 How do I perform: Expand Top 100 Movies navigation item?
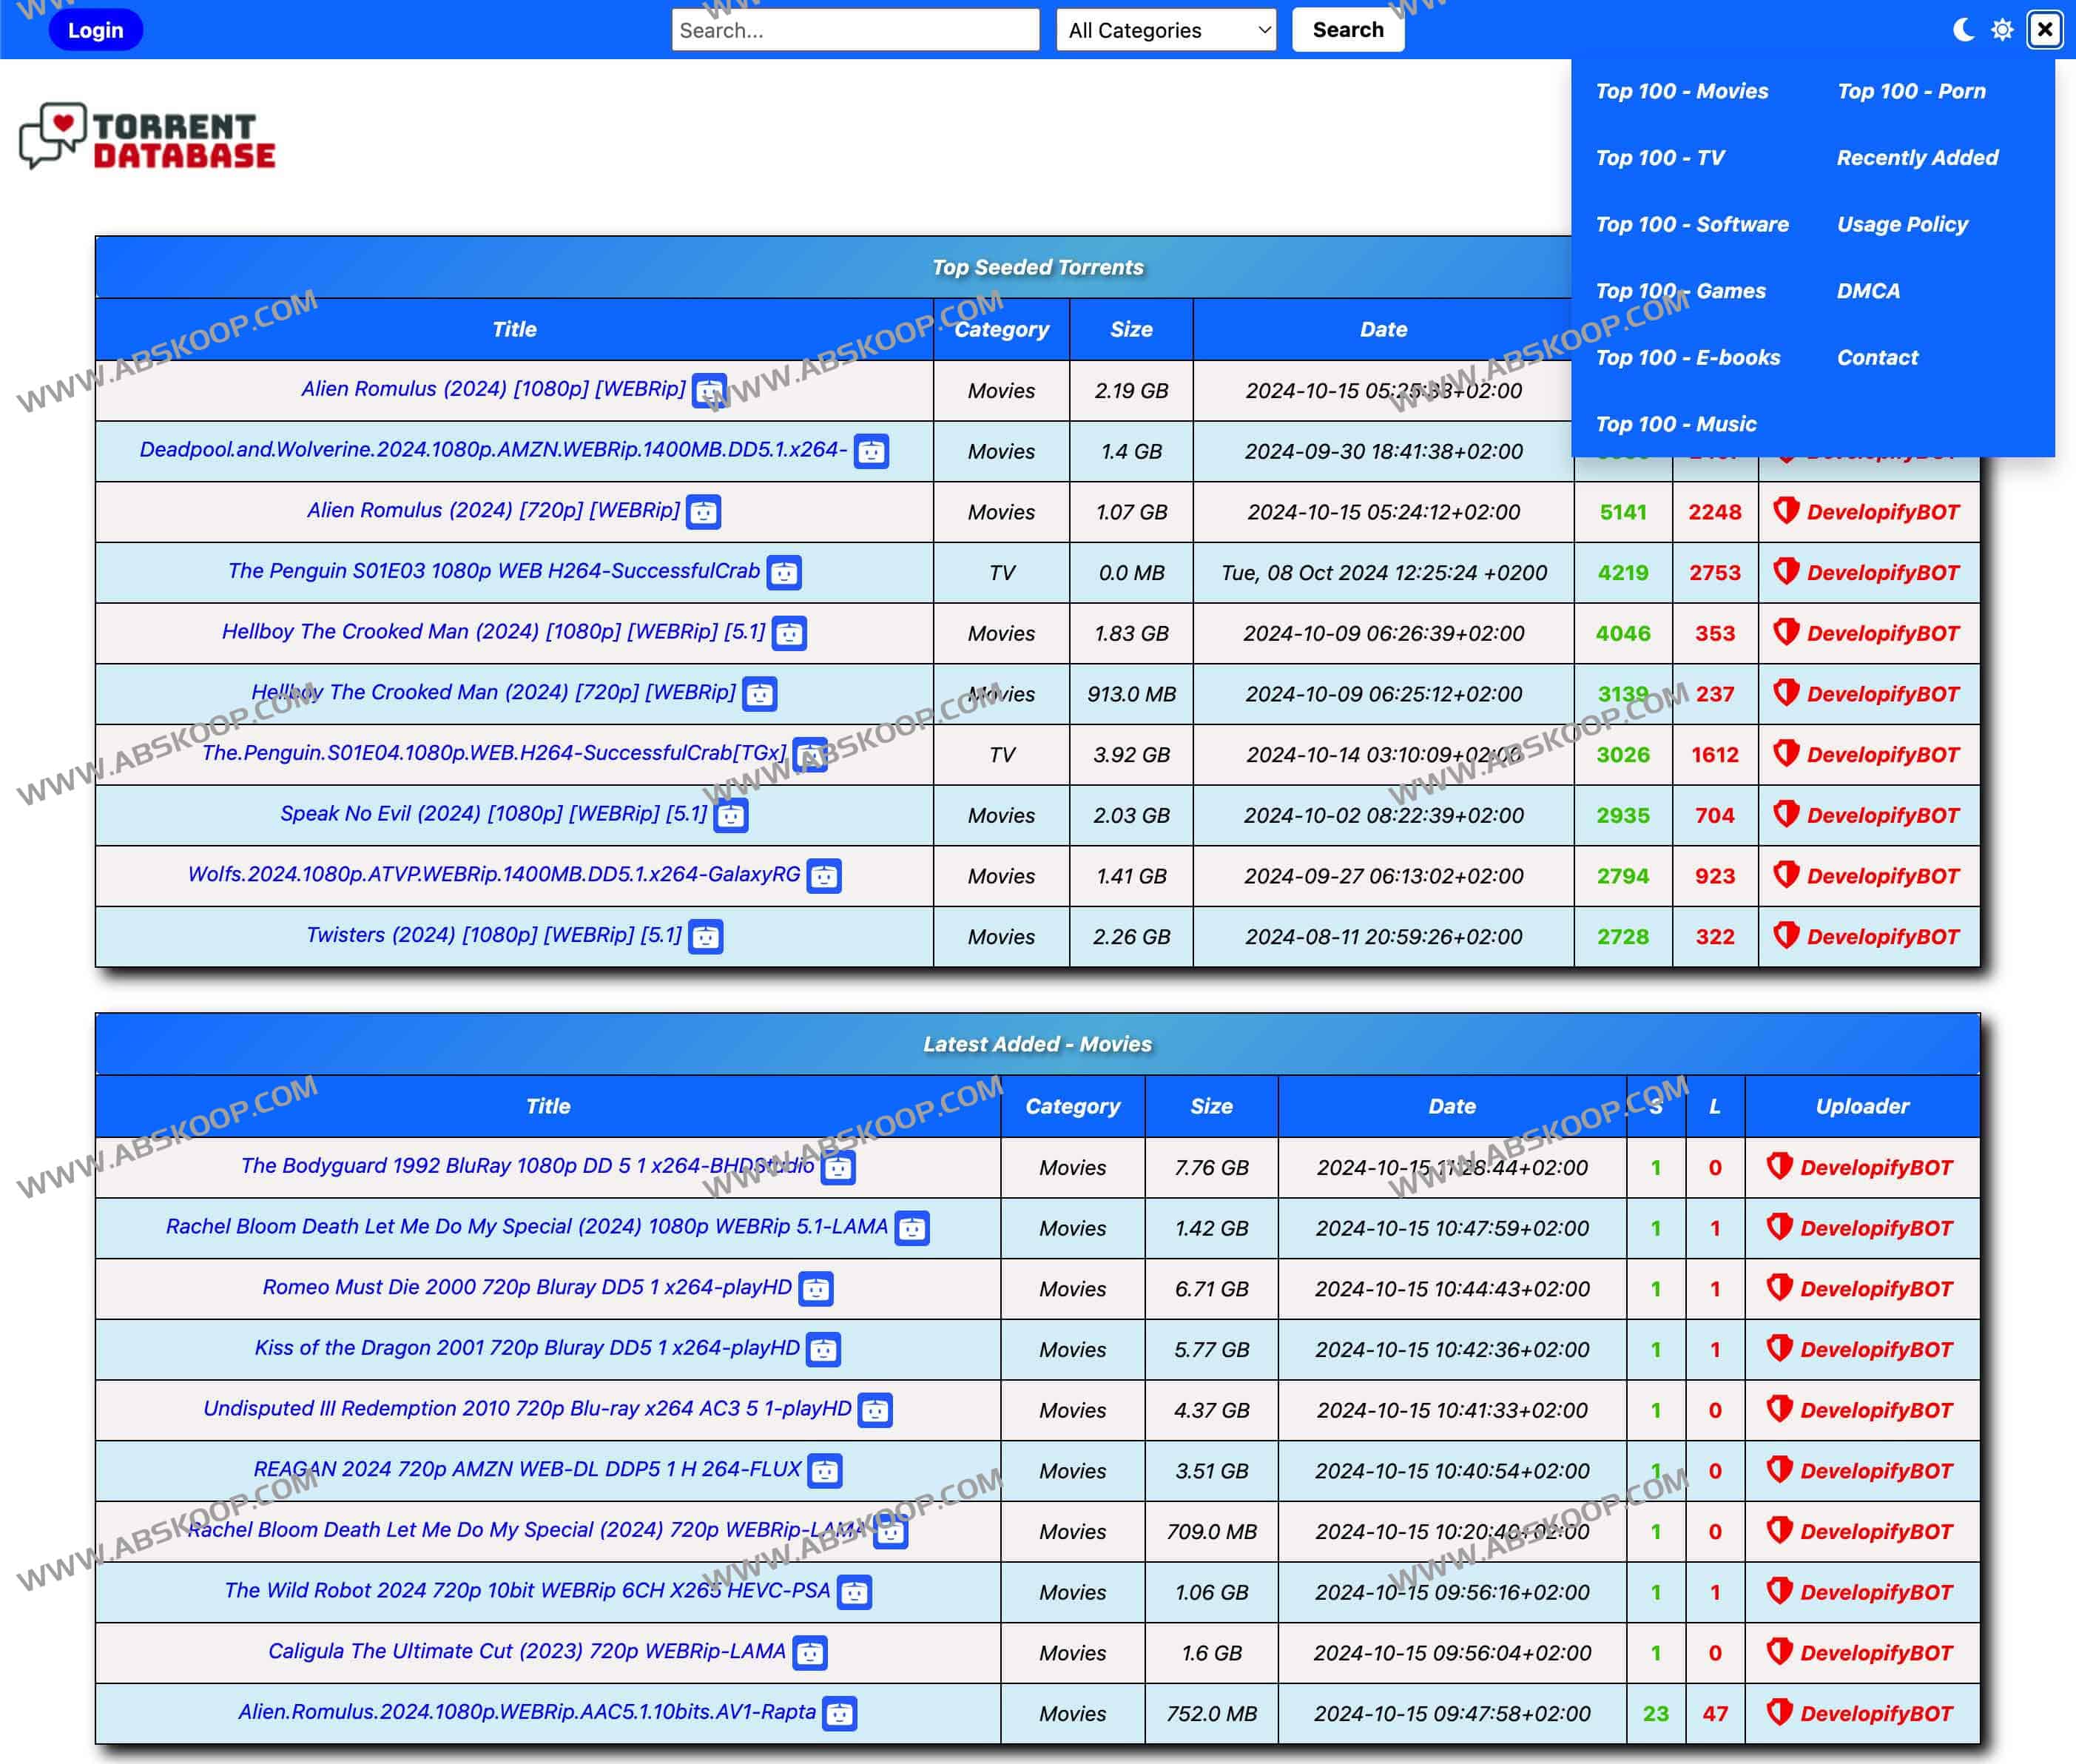[1684, 92]
